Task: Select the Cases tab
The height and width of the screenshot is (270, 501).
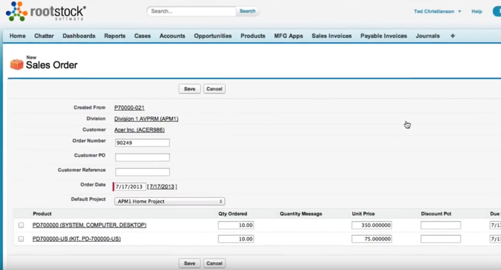Action: pyautogui.click(x=142, y=36)
